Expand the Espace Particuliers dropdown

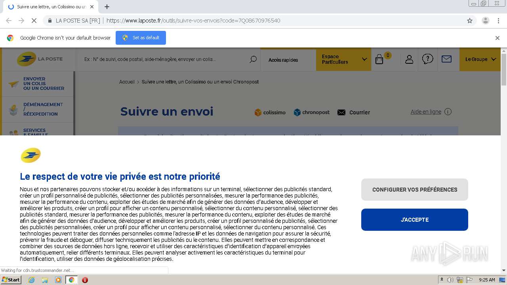tap(344, 59)
